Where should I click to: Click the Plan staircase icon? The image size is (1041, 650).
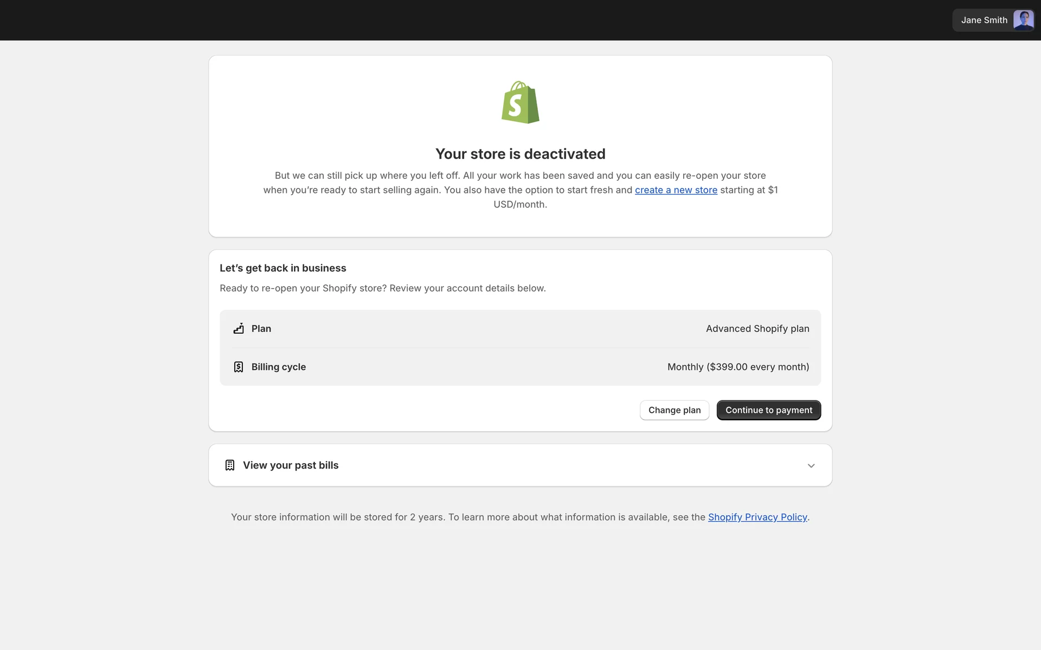(239, 329)
